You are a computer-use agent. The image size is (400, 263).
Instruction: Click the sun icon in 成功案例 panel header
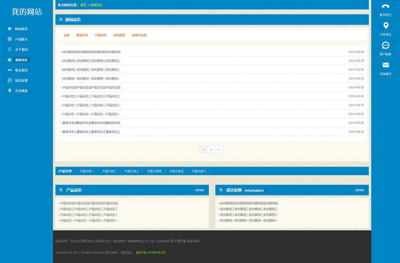(221, 190)
